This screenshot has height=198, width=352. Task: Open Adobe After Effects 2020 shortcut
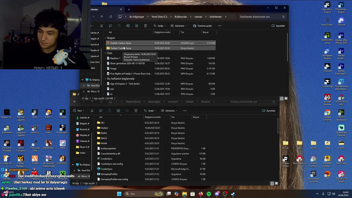tap(341, 38)
